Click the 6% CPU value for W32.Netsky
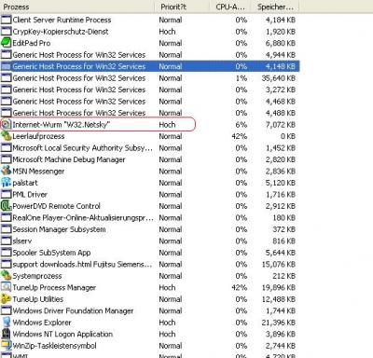 [x=242, y=125]
